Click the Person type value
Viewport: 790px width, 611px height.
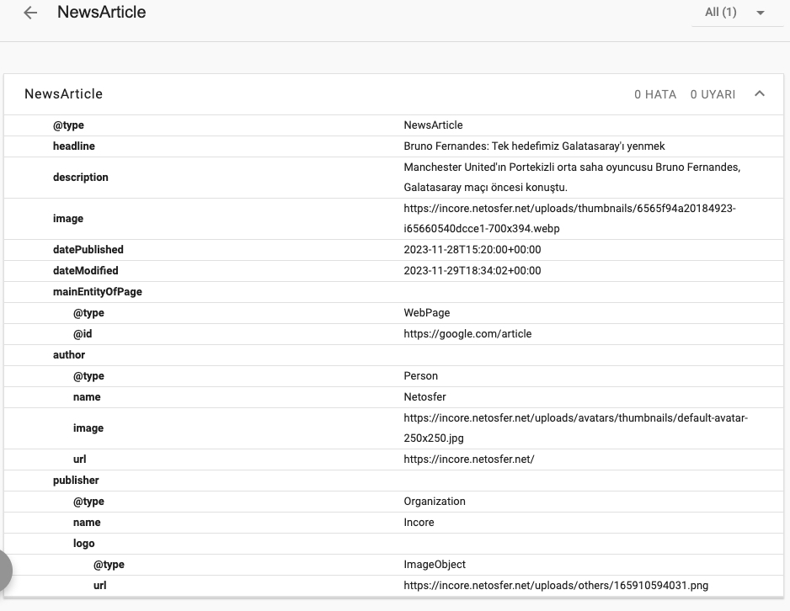(x=421, y=376)
